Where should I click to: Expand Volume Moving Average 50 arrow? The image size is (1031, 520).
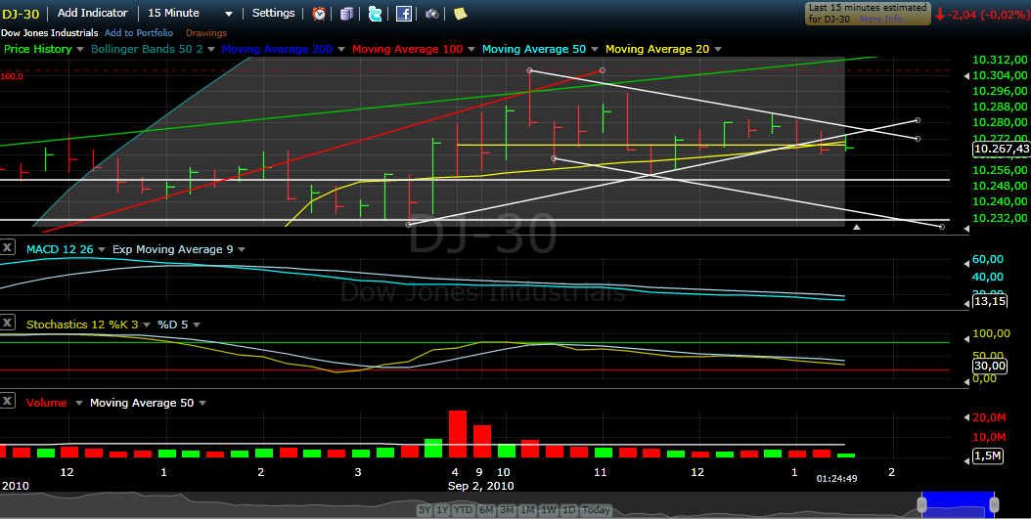(x=202, y=403)
